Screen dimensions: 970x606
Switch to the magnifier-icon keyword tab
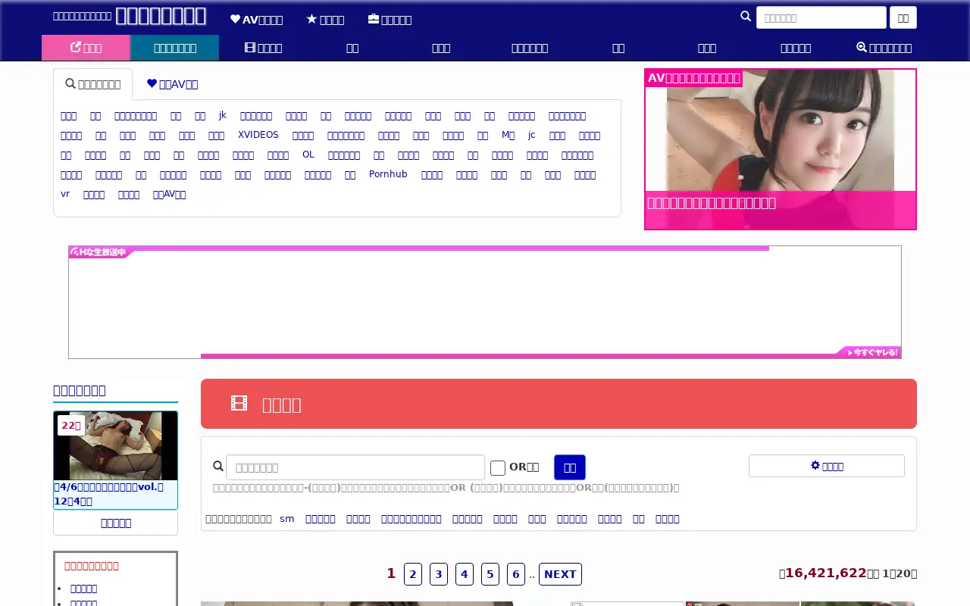point(92,84)
